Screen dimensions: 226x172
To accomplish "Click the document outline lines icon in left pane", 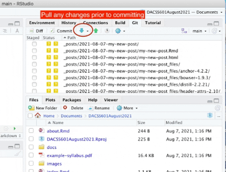I will (x=5, y=31).
